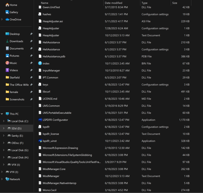Expand Local Disk (H:) node
The image size is (203, 193).
pos(4,157)
